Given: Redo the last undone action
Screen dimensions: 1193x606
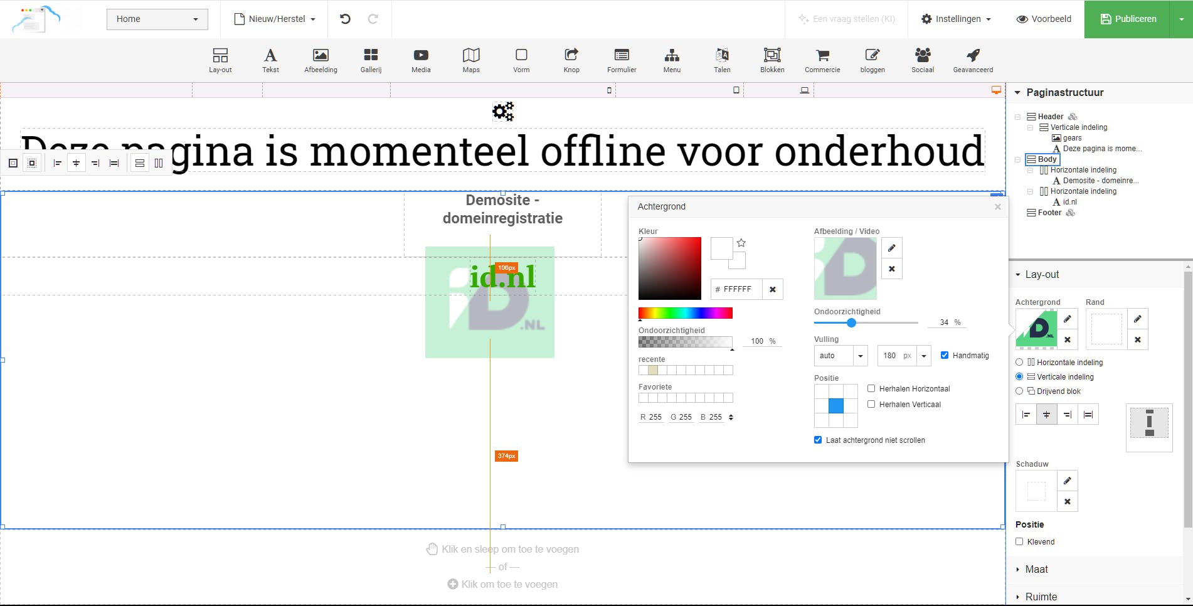Looking at the screenshot, I should point(373,19).
